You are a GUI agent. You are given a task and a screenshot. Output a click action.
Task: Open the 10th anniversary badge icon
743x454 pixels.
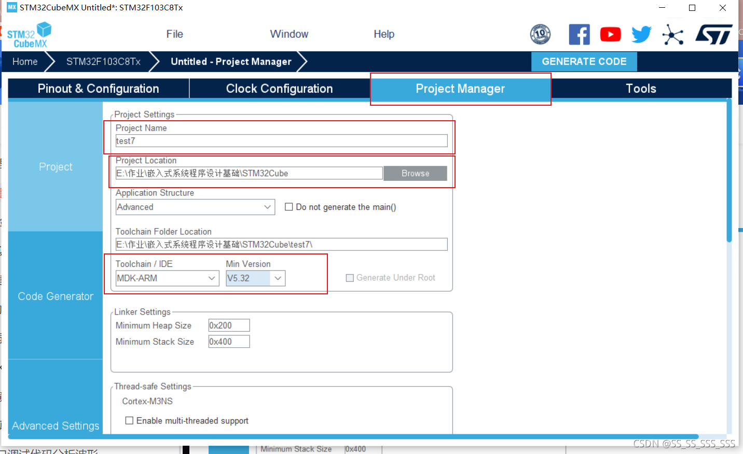(x=540, y=34)
